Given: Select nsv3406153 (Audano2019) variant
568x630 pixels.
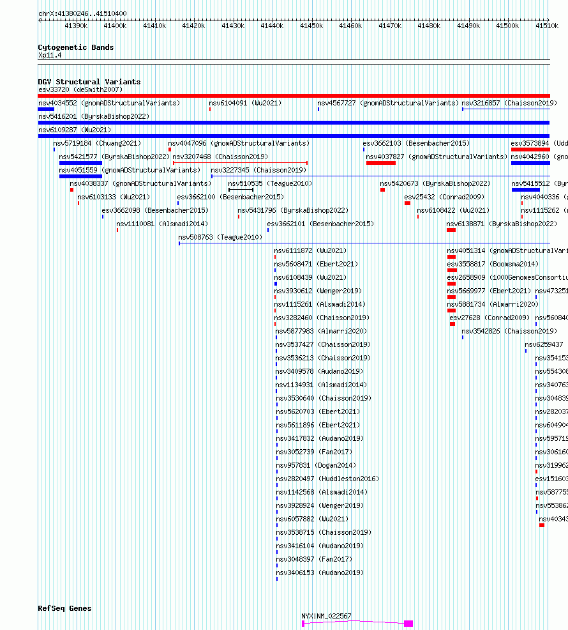Looking at the screenshot, I should pyautogui.click(x=320, y=573).
